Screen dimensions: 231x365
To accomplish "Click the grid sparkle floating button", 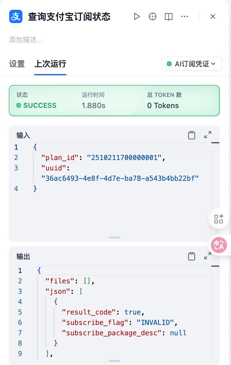I will [x=219, y=219].
